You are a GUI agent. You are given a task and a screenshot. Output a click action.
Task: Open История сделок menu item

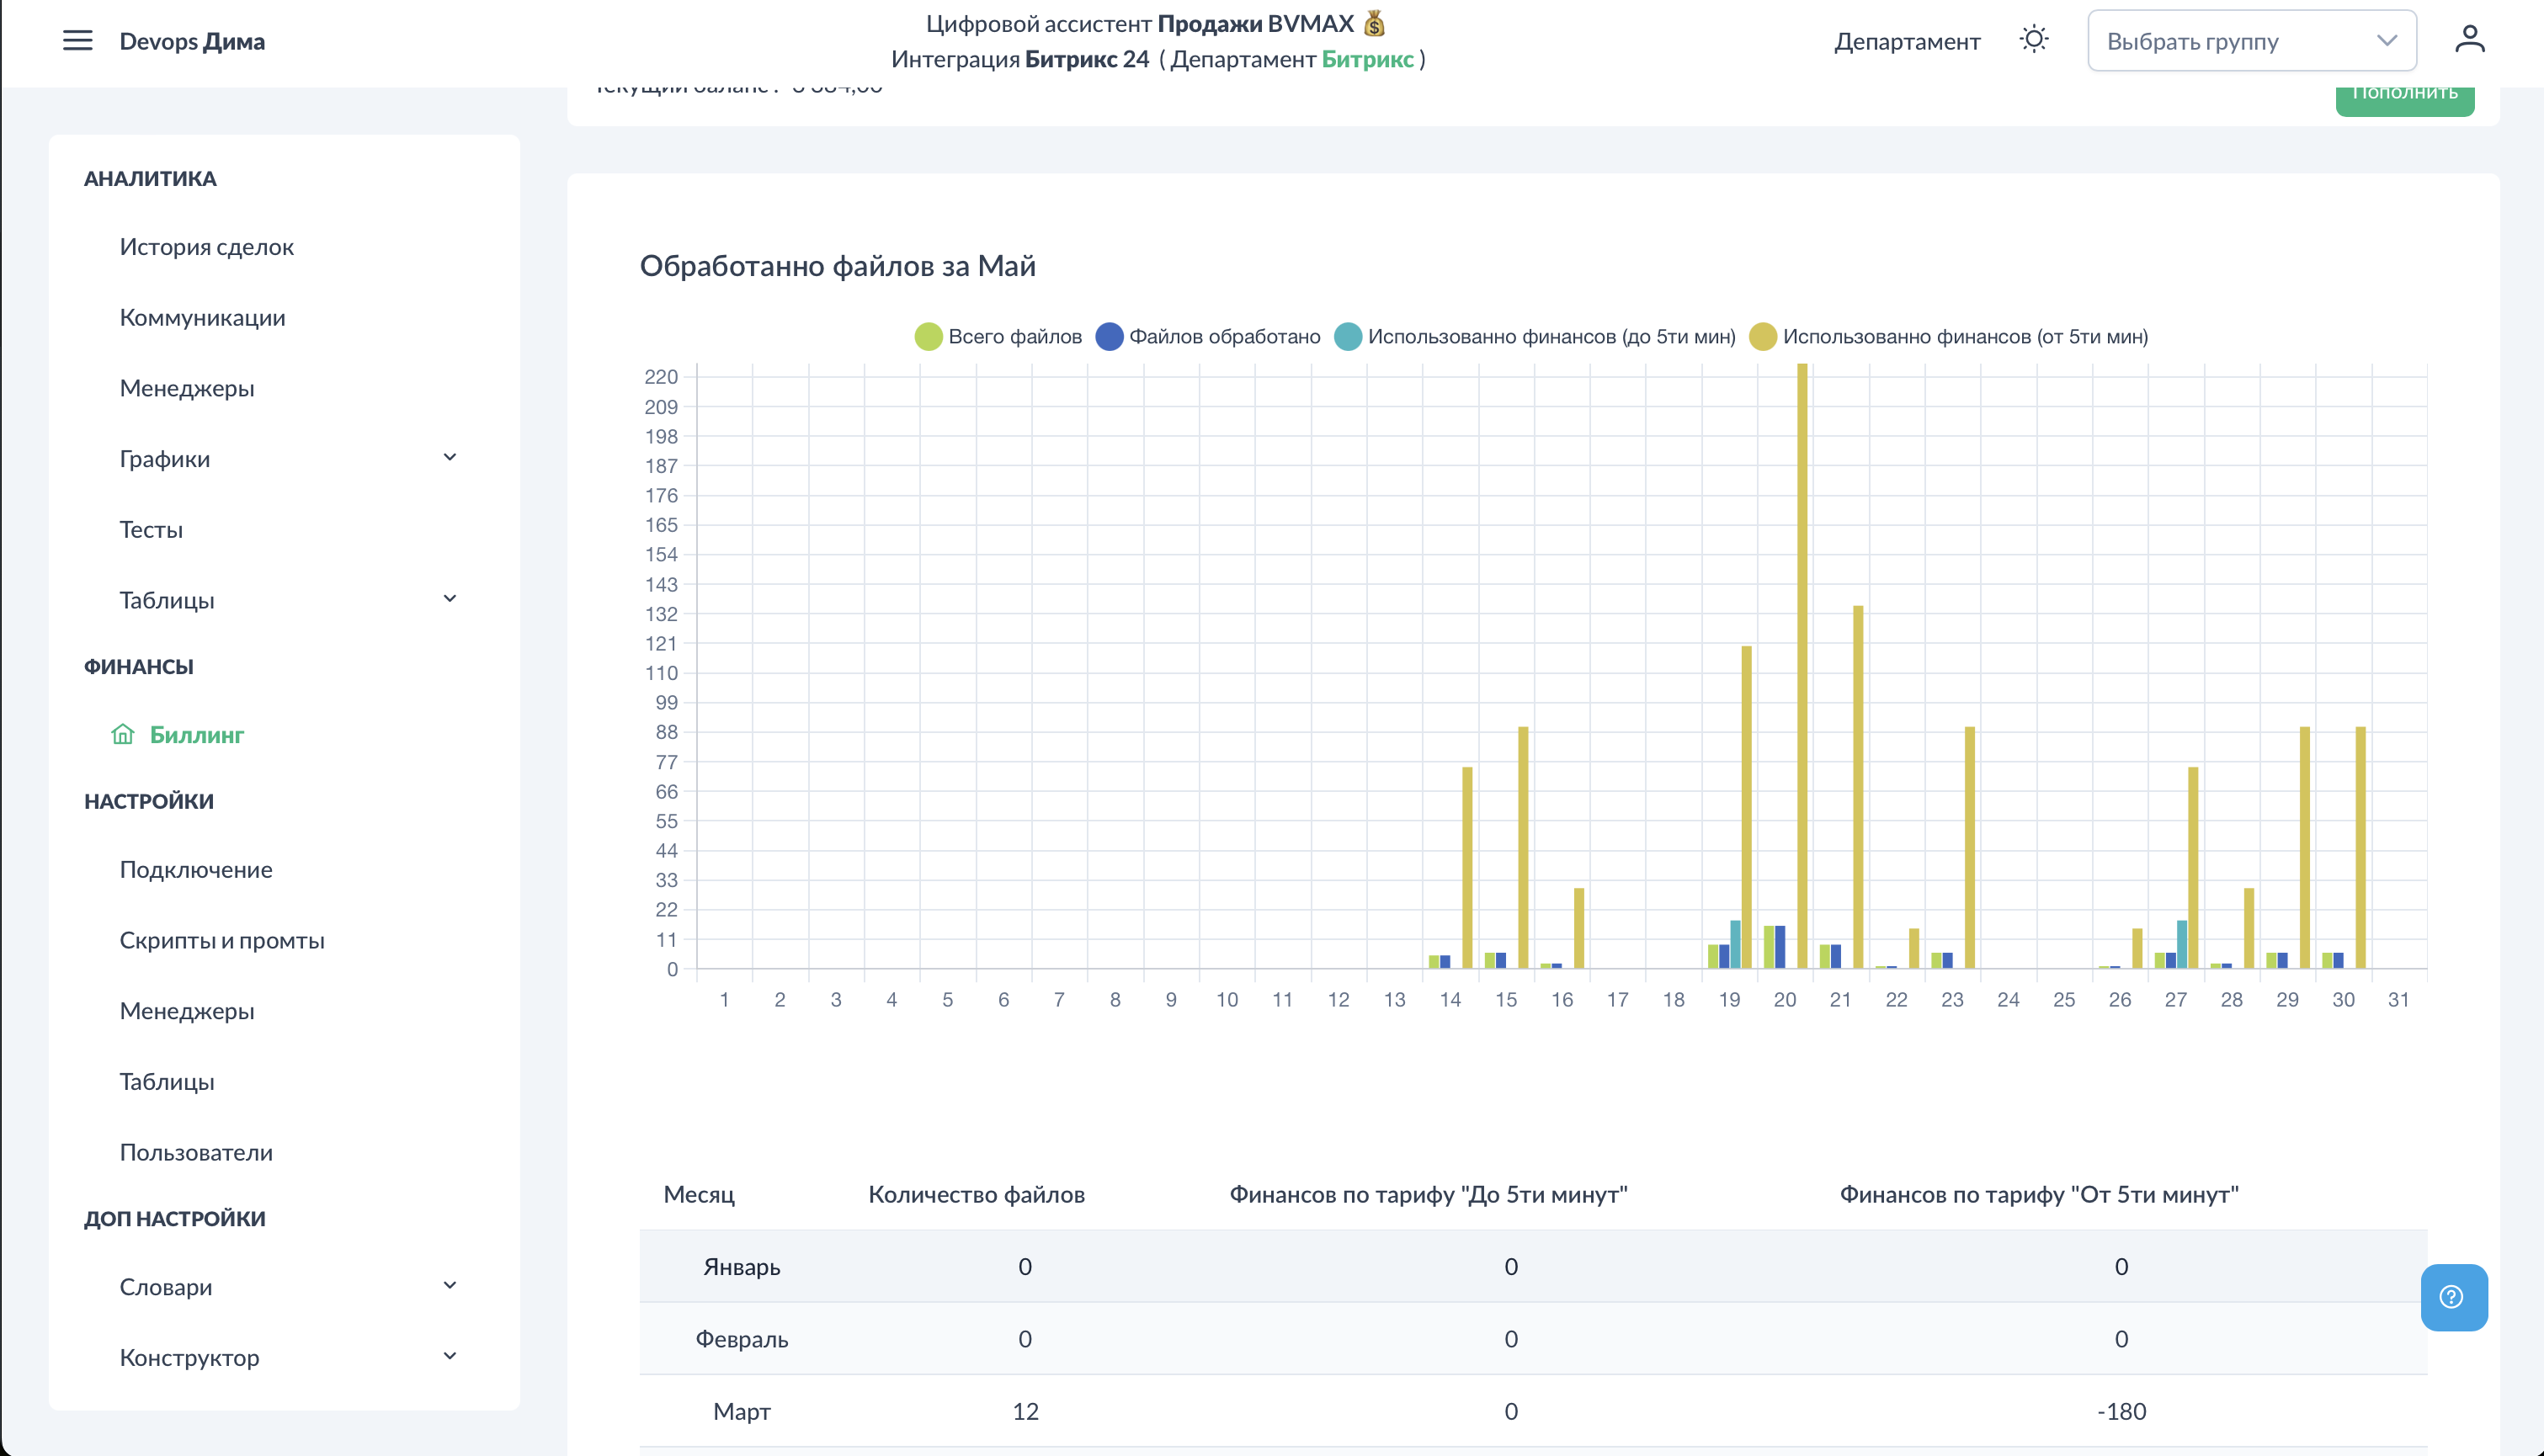pos(206,247)
